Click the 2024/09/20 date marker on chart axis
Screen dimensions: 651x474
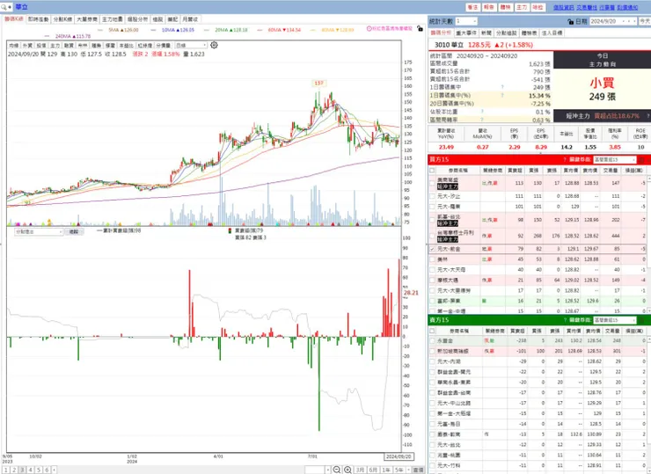(399, 456)
